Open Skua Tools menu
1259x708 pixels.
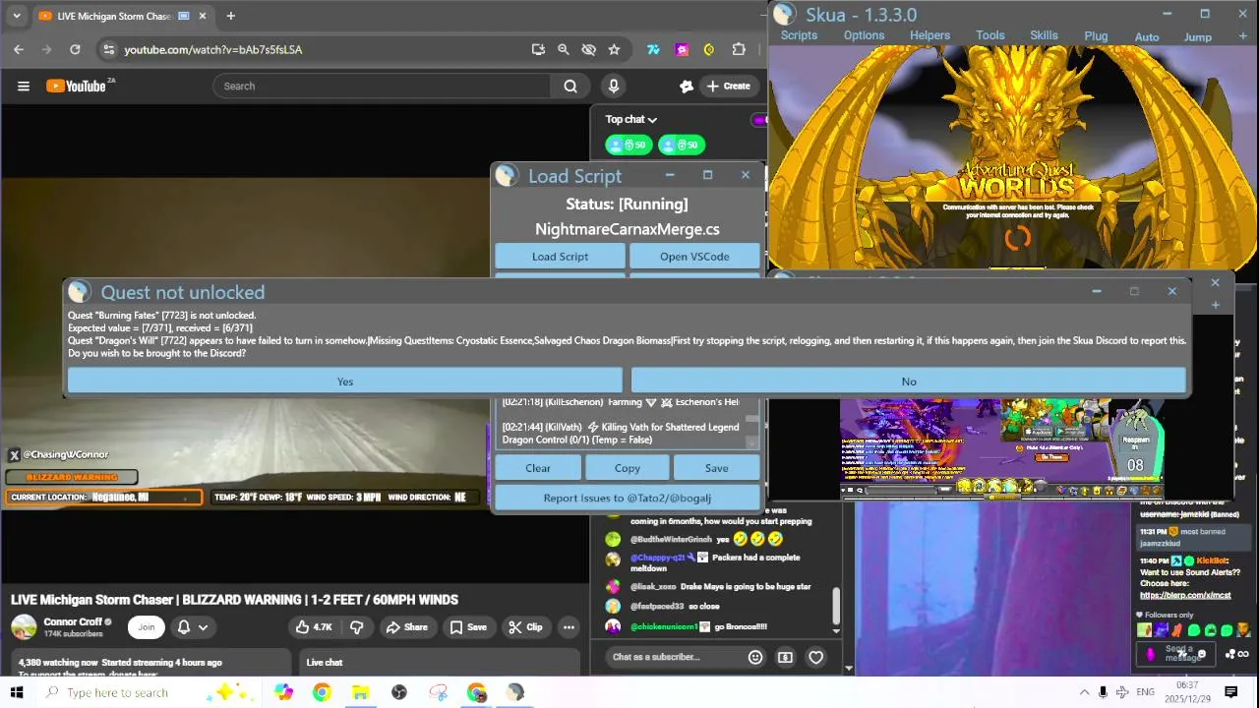tap(990, 35)
